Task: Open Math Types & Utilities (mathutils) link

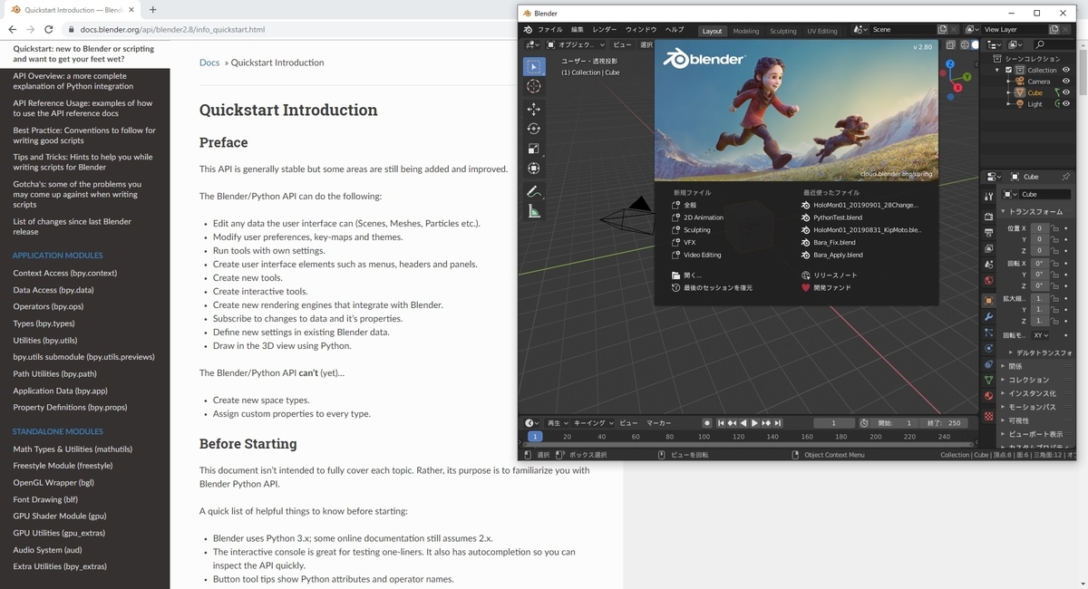Action: click(73, 449)
